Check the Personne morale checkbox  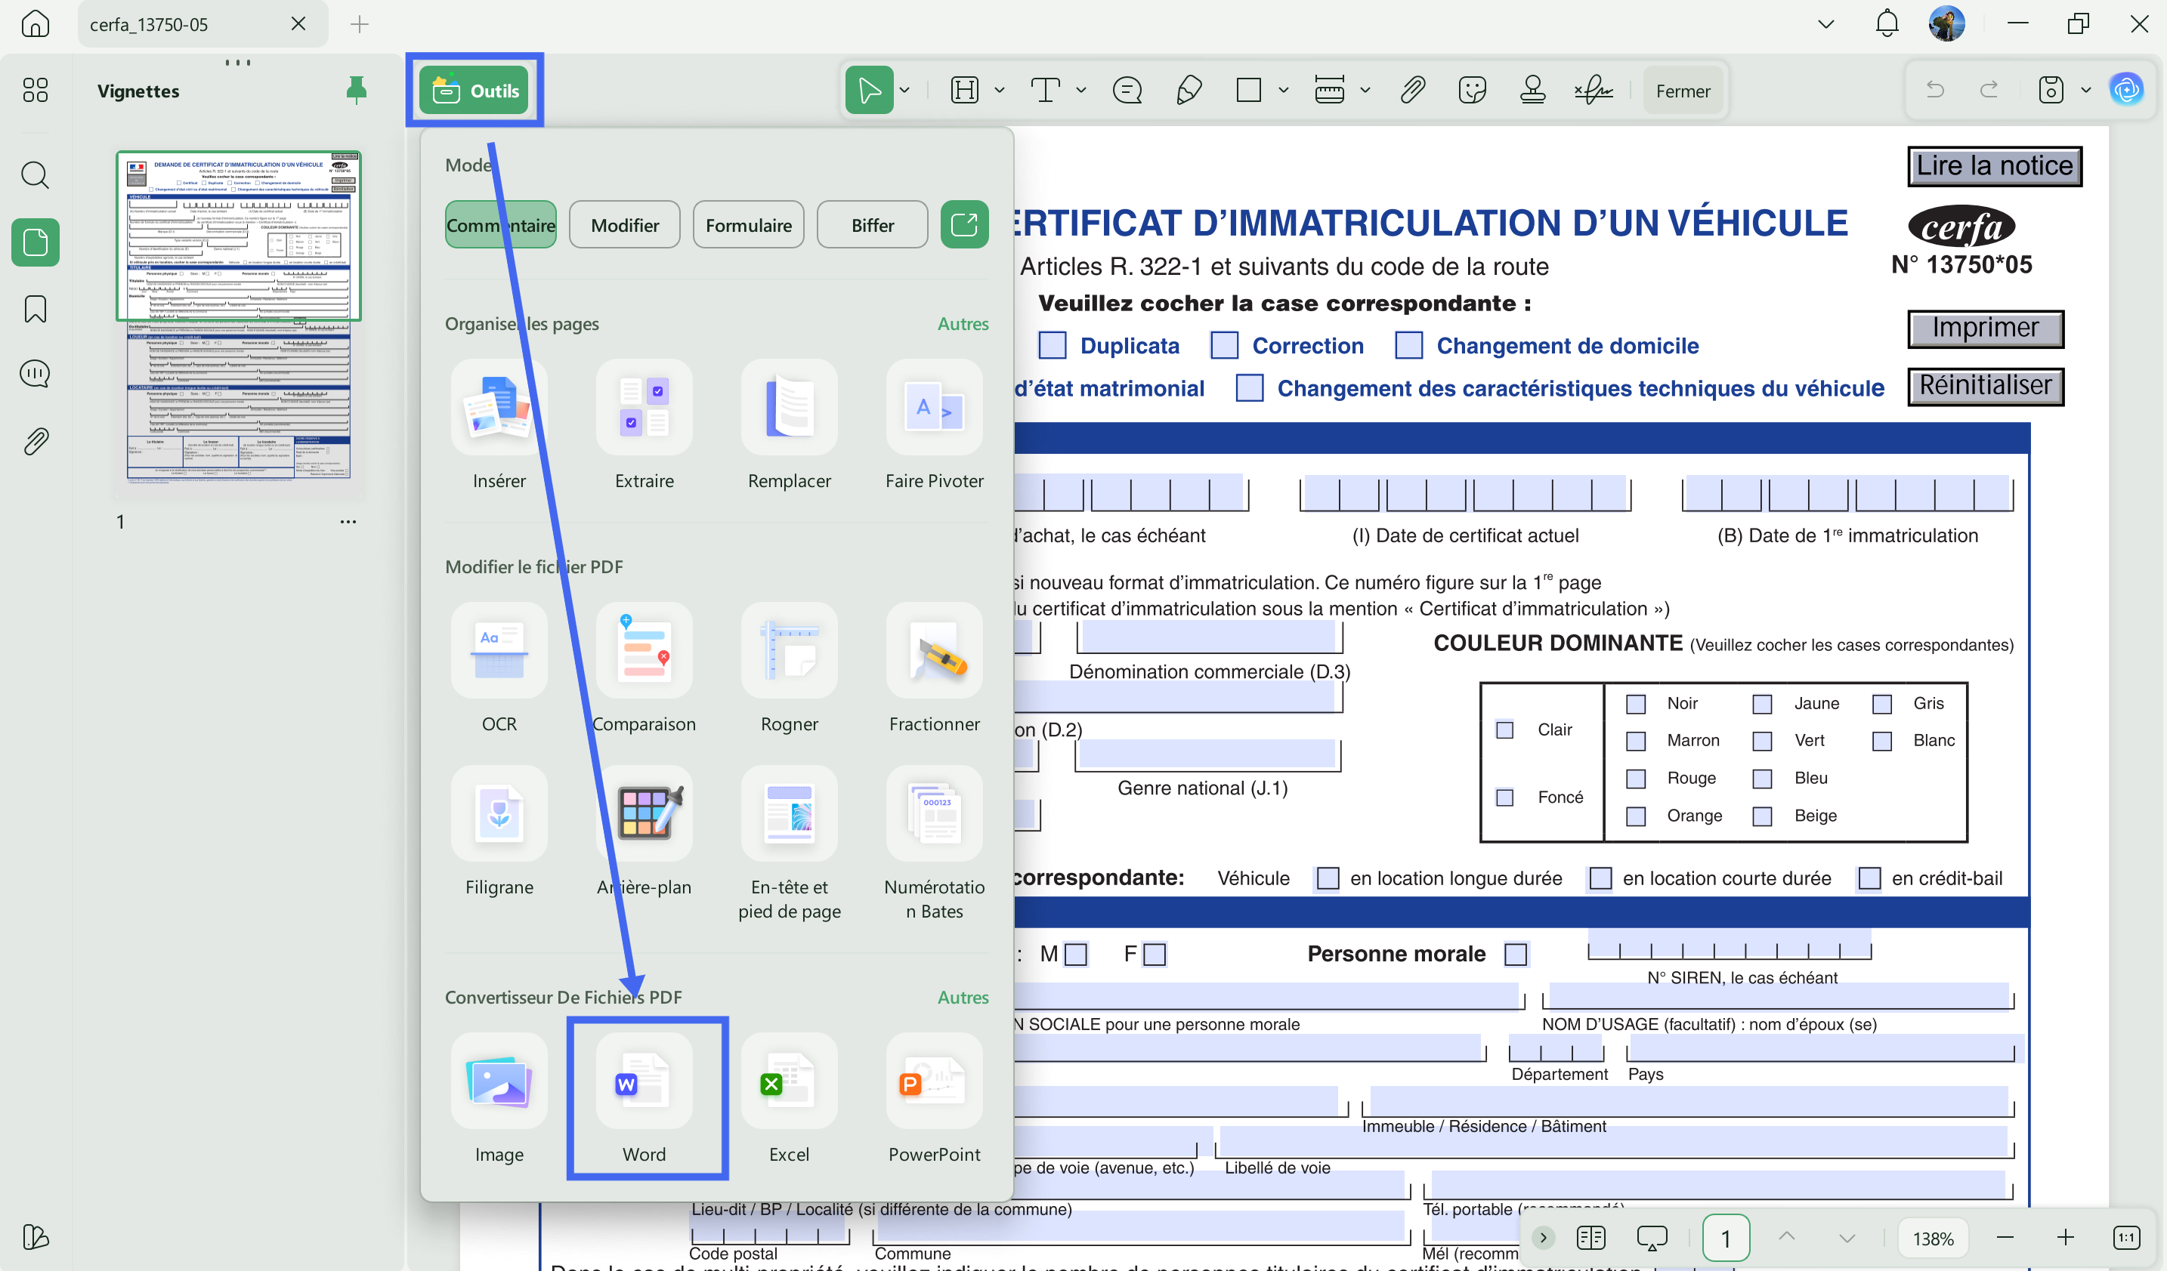[1516, 955]
